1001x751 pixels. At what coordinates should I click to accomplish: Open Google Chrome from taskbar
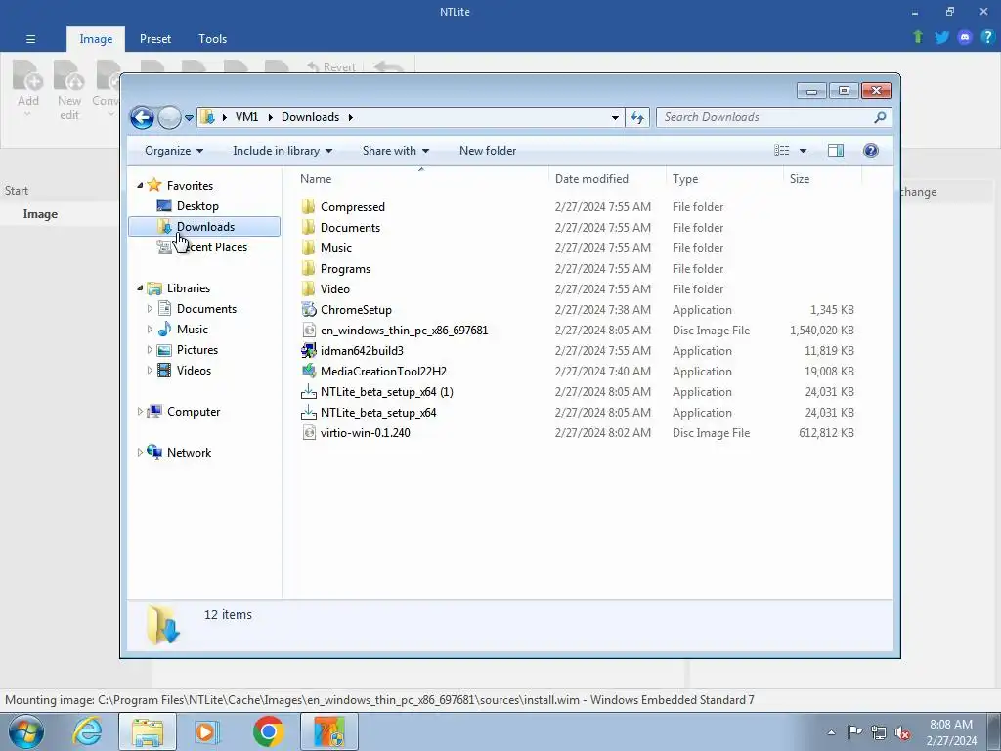pyautogui.click(x=269, y=731)
